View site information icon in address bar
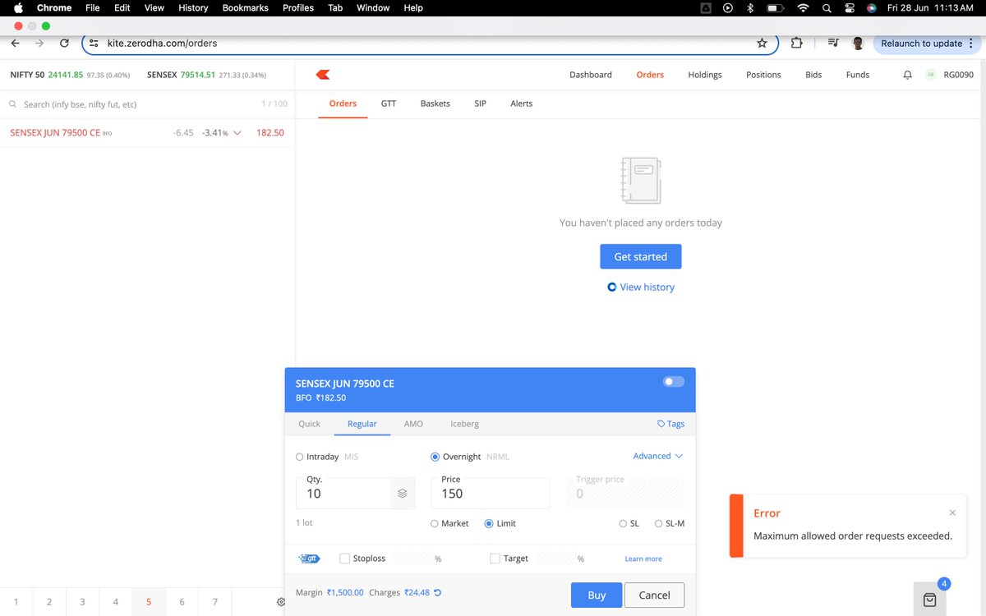The width and height of the screenshot is (986, 616). click(94, 43)
